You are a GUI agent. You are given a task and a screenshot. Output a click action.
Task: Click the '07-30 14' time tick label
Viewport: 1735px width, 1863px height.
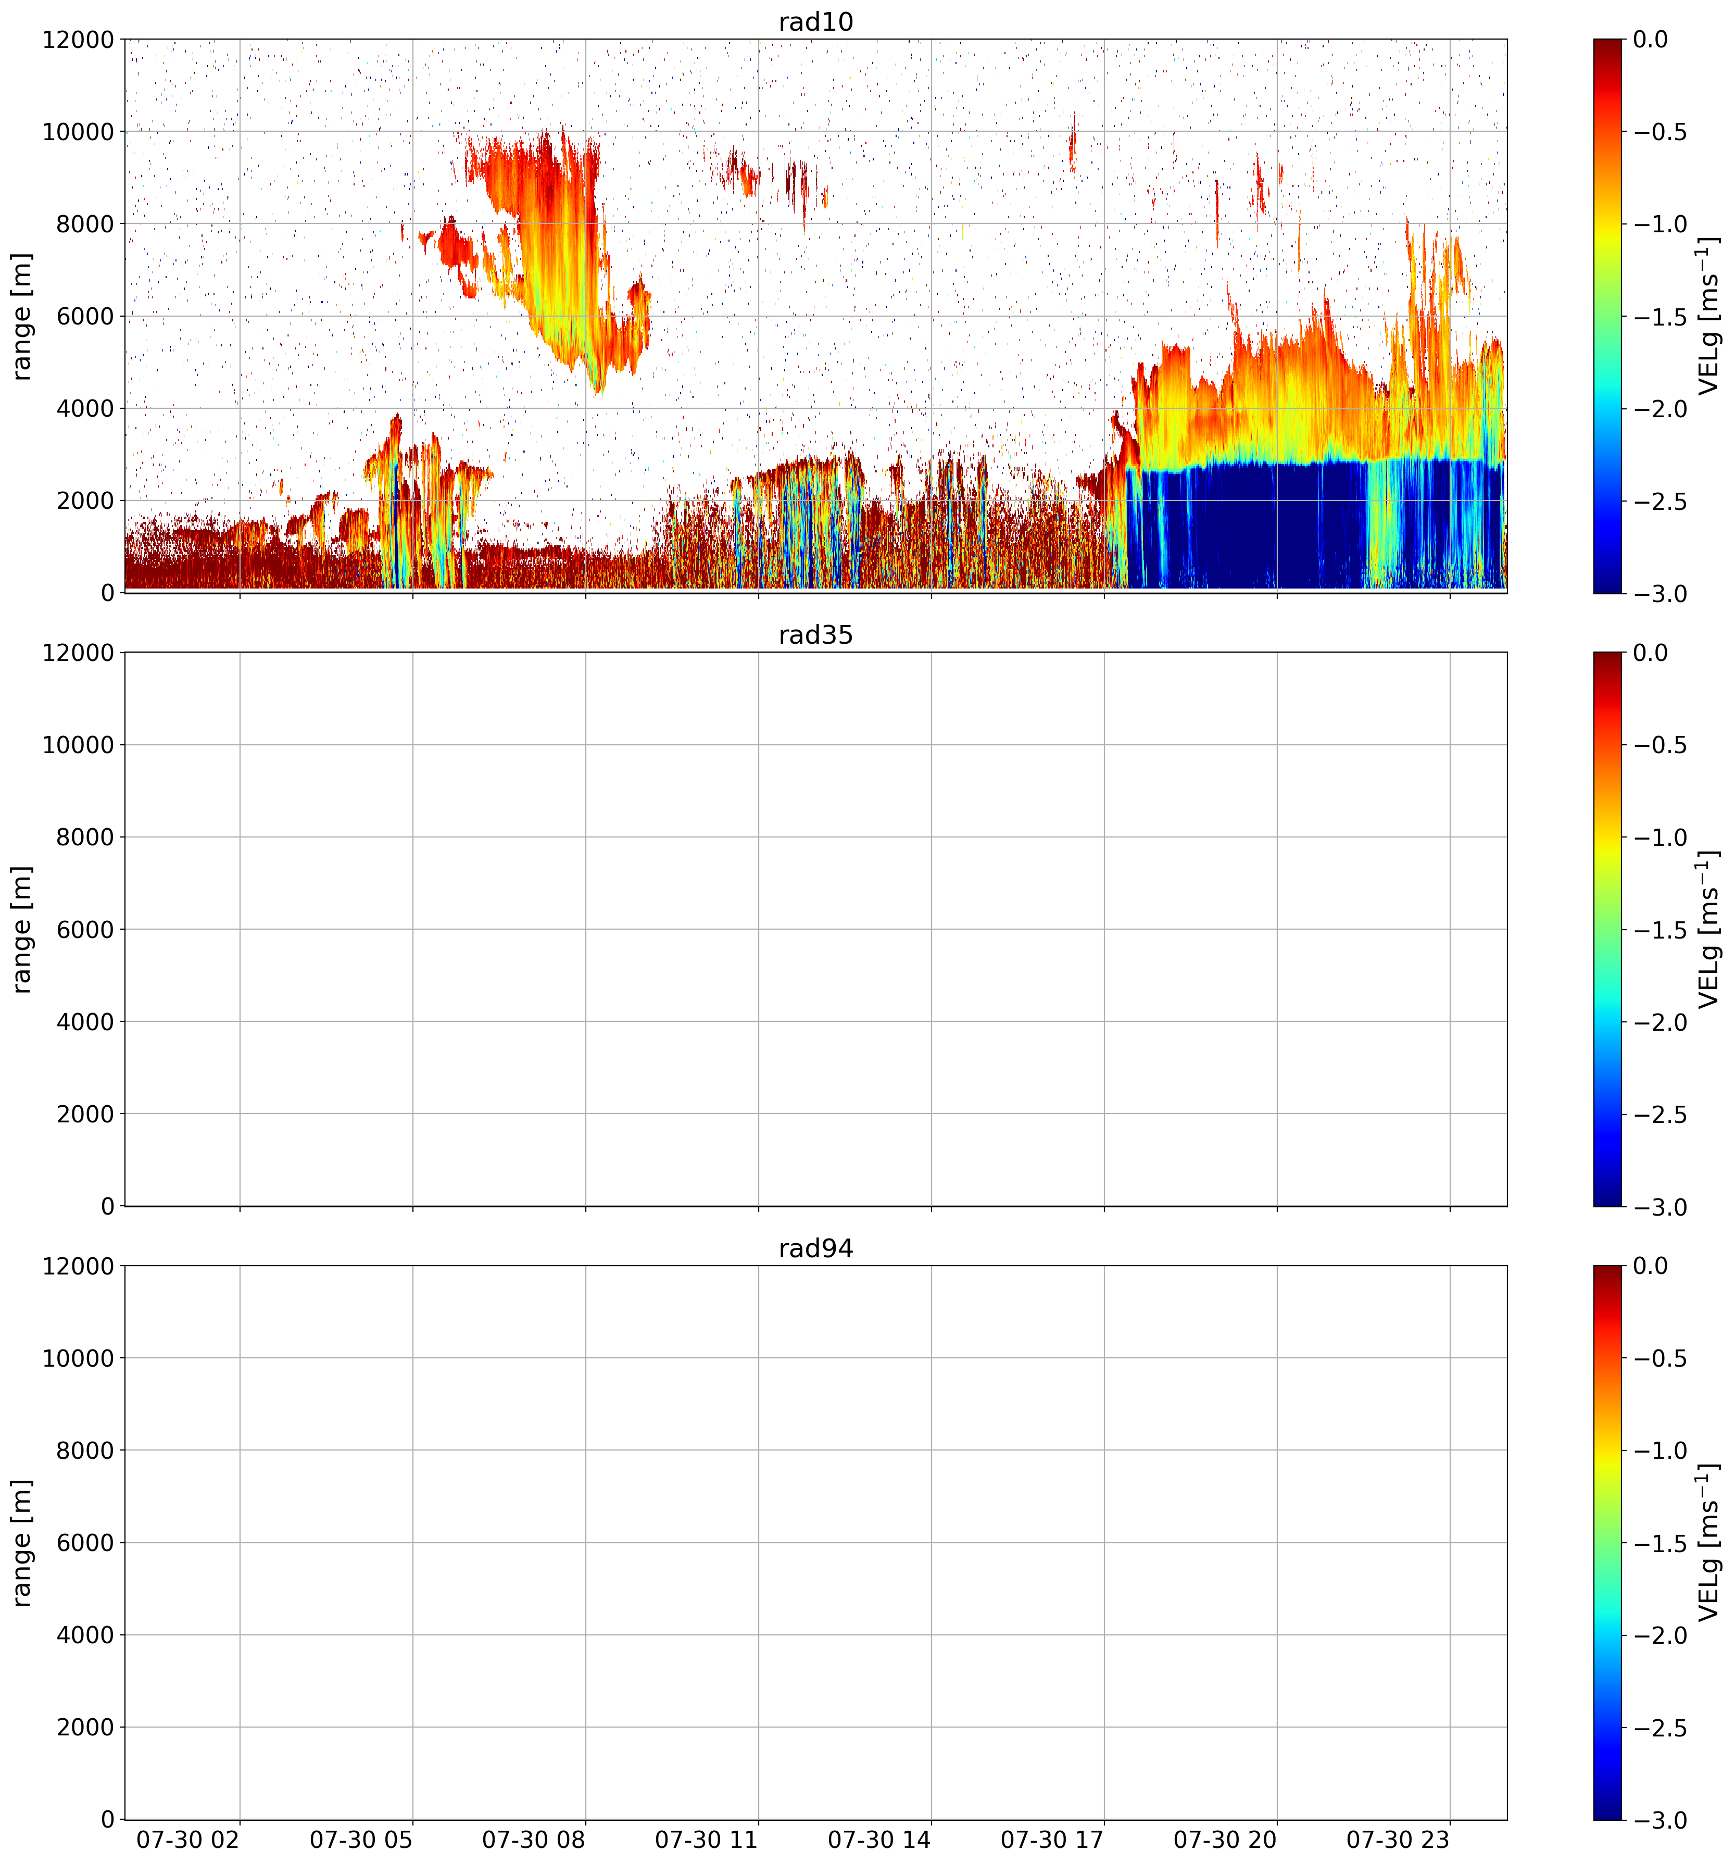click(879, 1841)
